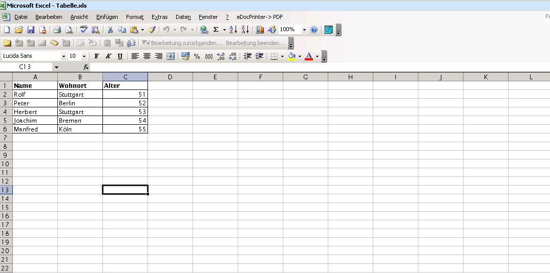Click the eDocPrinter-> PDF button
The height and width of the screenshot is (273, 550).
(260, 17)
